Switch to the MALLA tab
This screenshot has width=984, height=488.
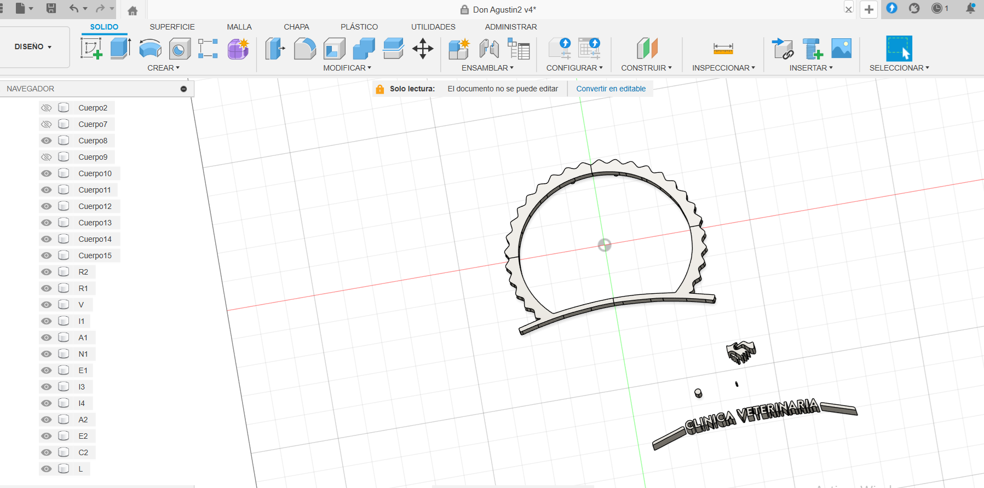pyautogui.click(x=239, y=27)
